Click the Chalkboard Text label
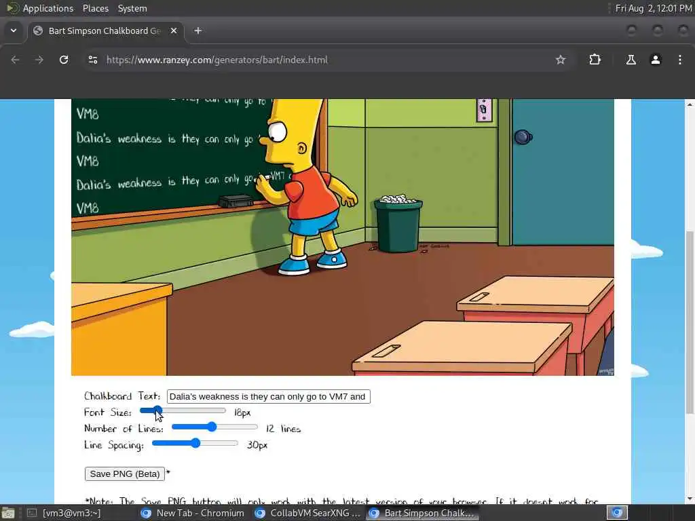695x521 pixels. 122,396
